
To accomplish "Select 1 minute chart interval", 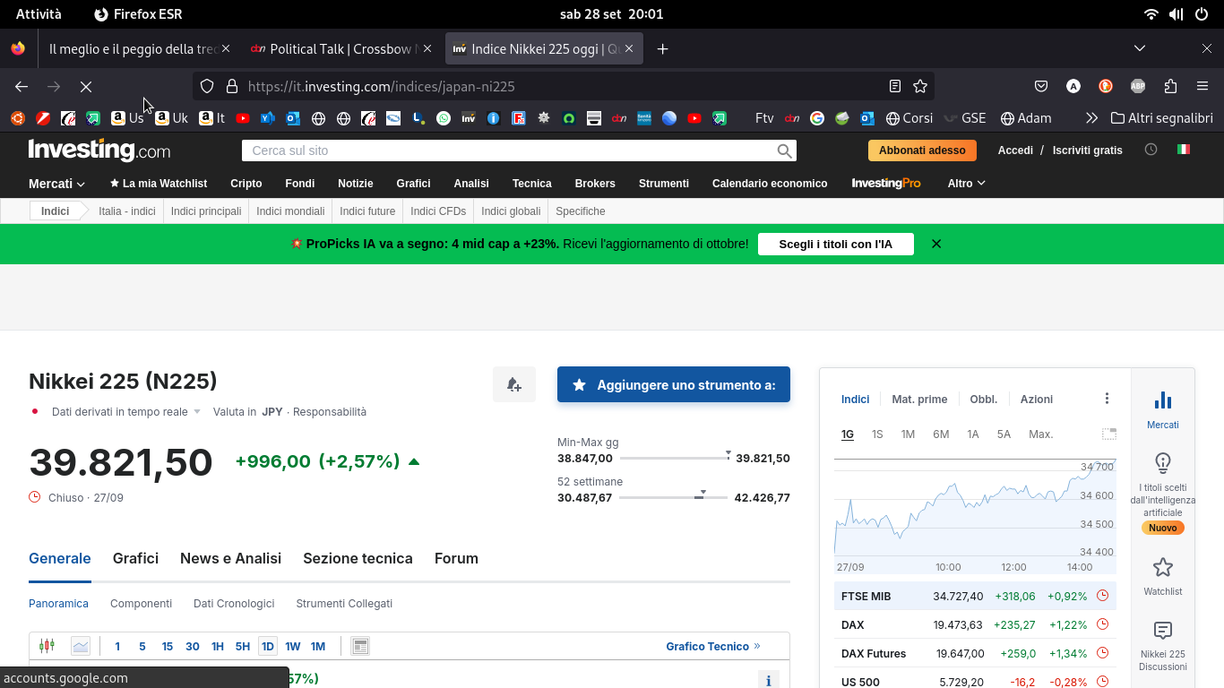I will 117,646.
